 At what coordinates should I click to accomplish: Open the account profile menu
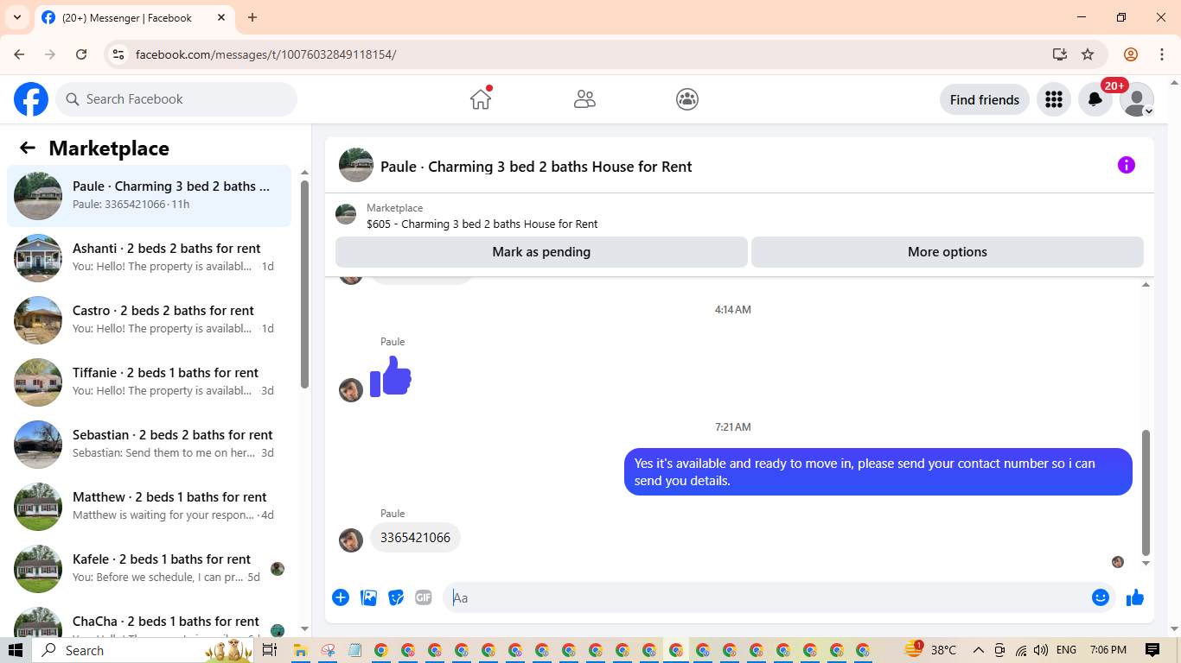click(x=1136, y=99)
